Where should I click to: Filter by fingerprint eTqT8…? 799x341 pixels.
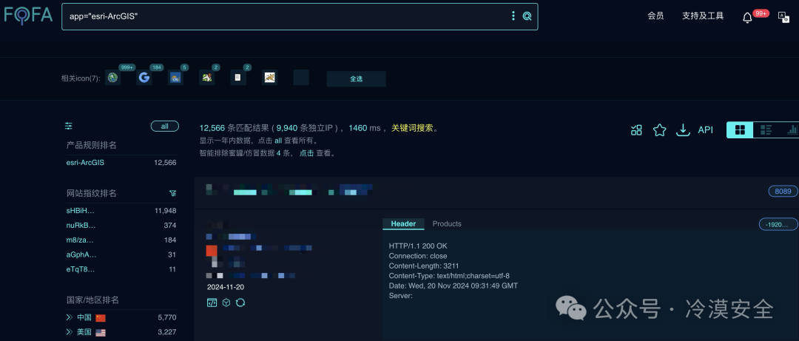(81, 269)
